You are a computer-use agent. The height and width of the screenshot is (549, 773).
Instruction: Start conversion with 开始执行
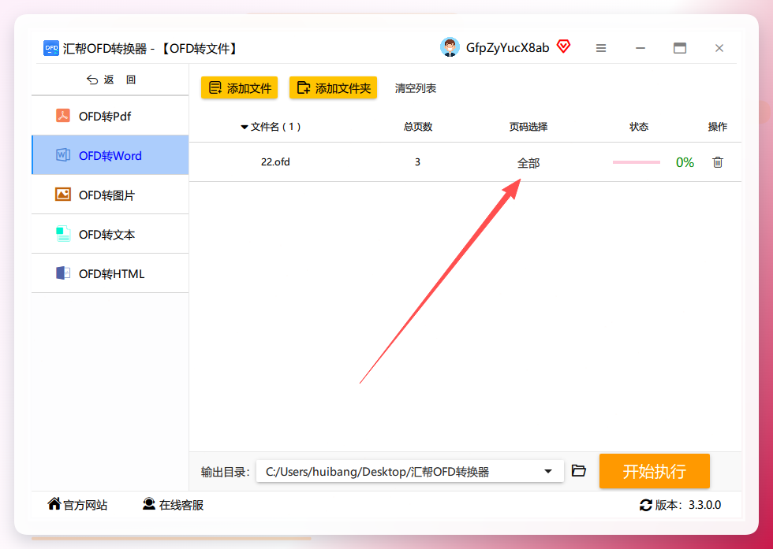(655, 471)
